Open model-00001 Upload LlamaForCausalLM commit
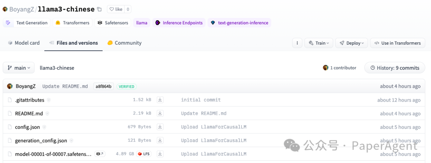This screenshot has width=431, height=163. (214, 154)
